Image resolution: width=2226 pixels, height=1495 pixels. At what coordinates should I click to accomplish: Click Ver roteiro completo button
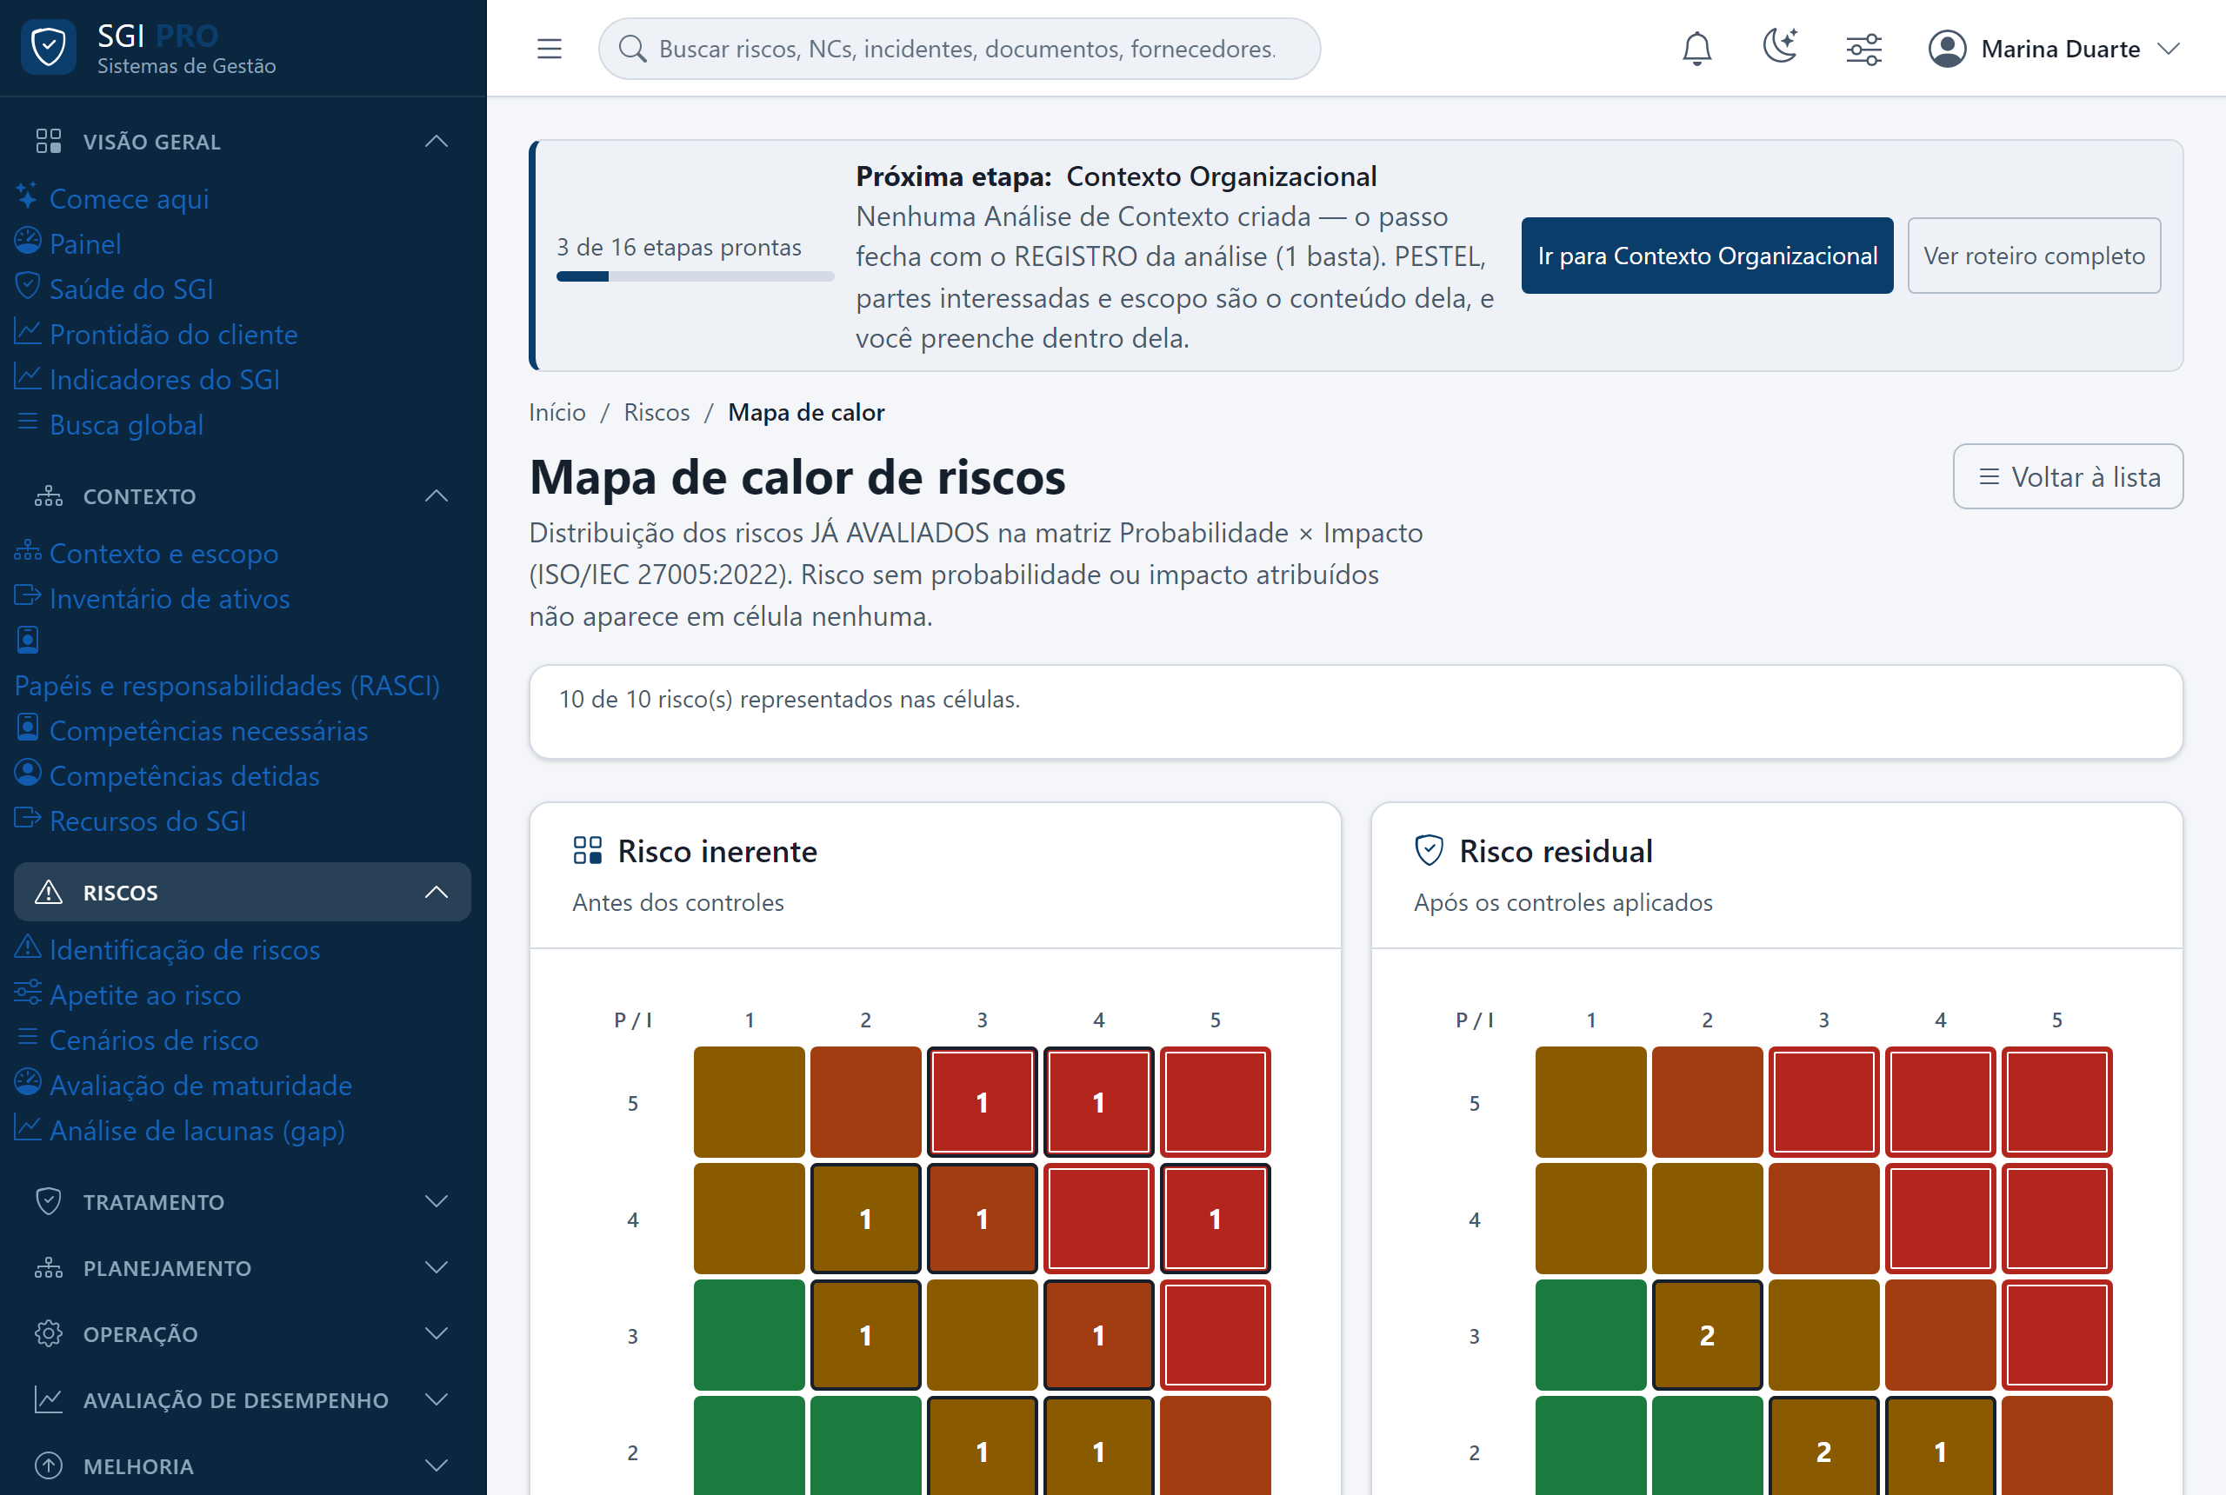coord(2033,256)
